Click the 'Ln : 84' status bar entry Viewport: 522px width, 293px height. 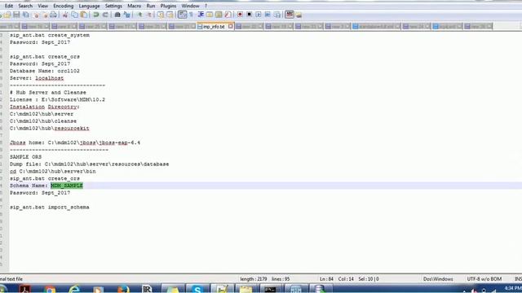326,279
